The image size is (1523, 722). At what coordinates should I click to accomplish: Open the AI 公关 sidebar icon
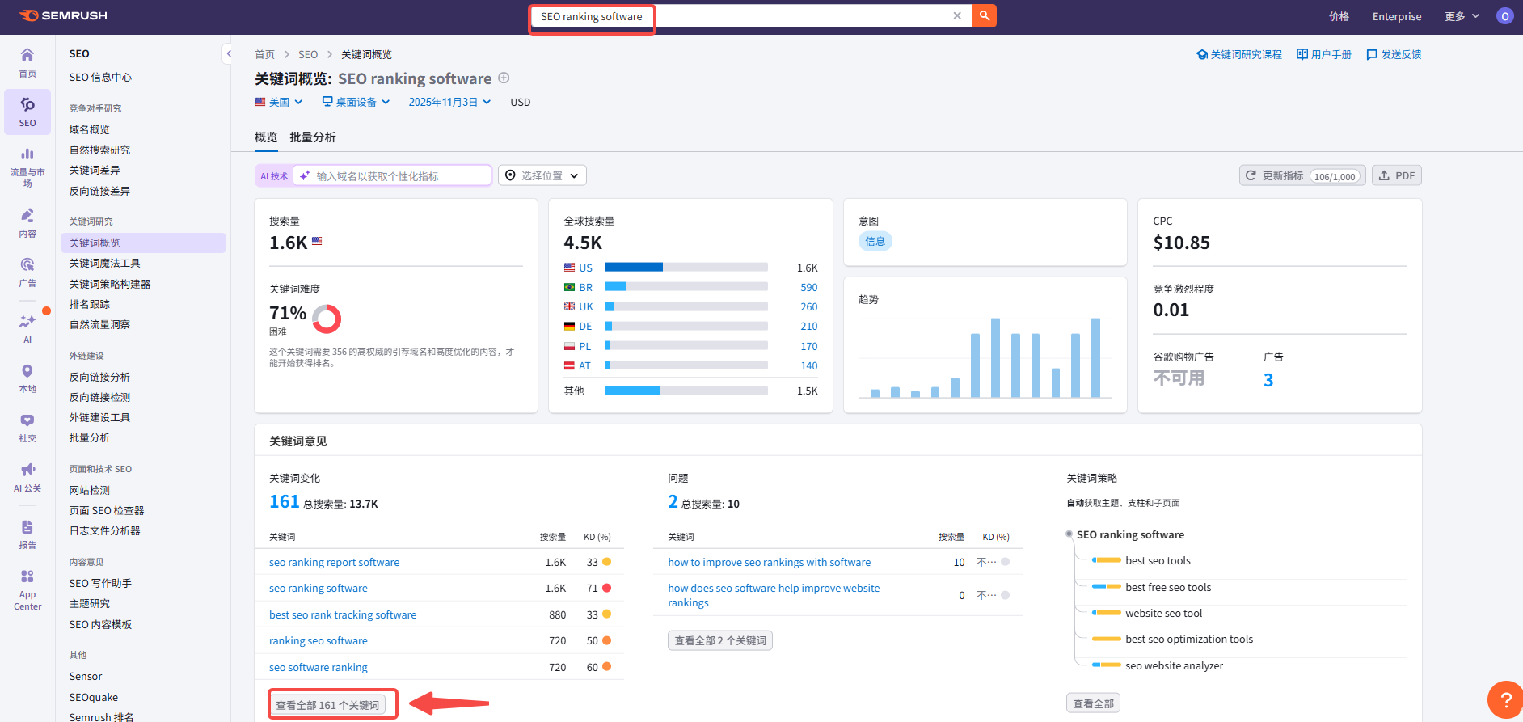27,477
